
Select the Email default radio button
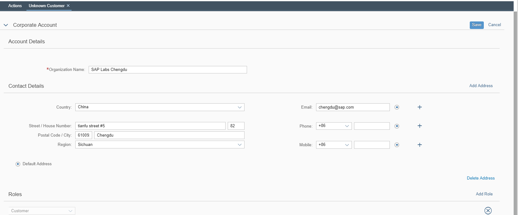(397, 107)
